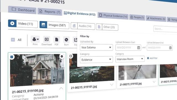177x100 pixels.
Task: Filter by Audio (14)
Action: tap(83, 26)
